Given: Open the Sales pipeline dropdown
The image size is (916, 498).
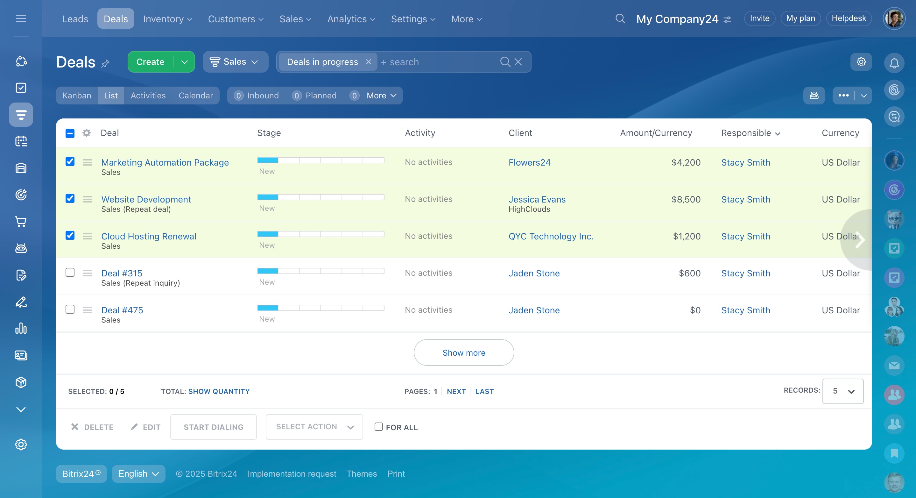Looking at the screenshot, I should tap(235, 62).
